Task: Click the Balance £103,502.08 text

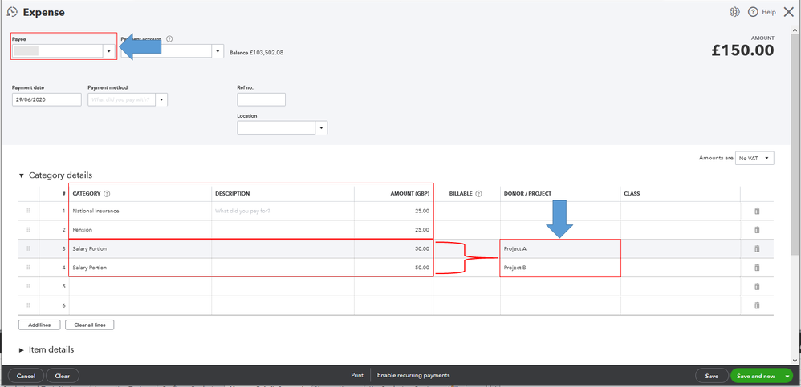Action: [x=257, y=53]
